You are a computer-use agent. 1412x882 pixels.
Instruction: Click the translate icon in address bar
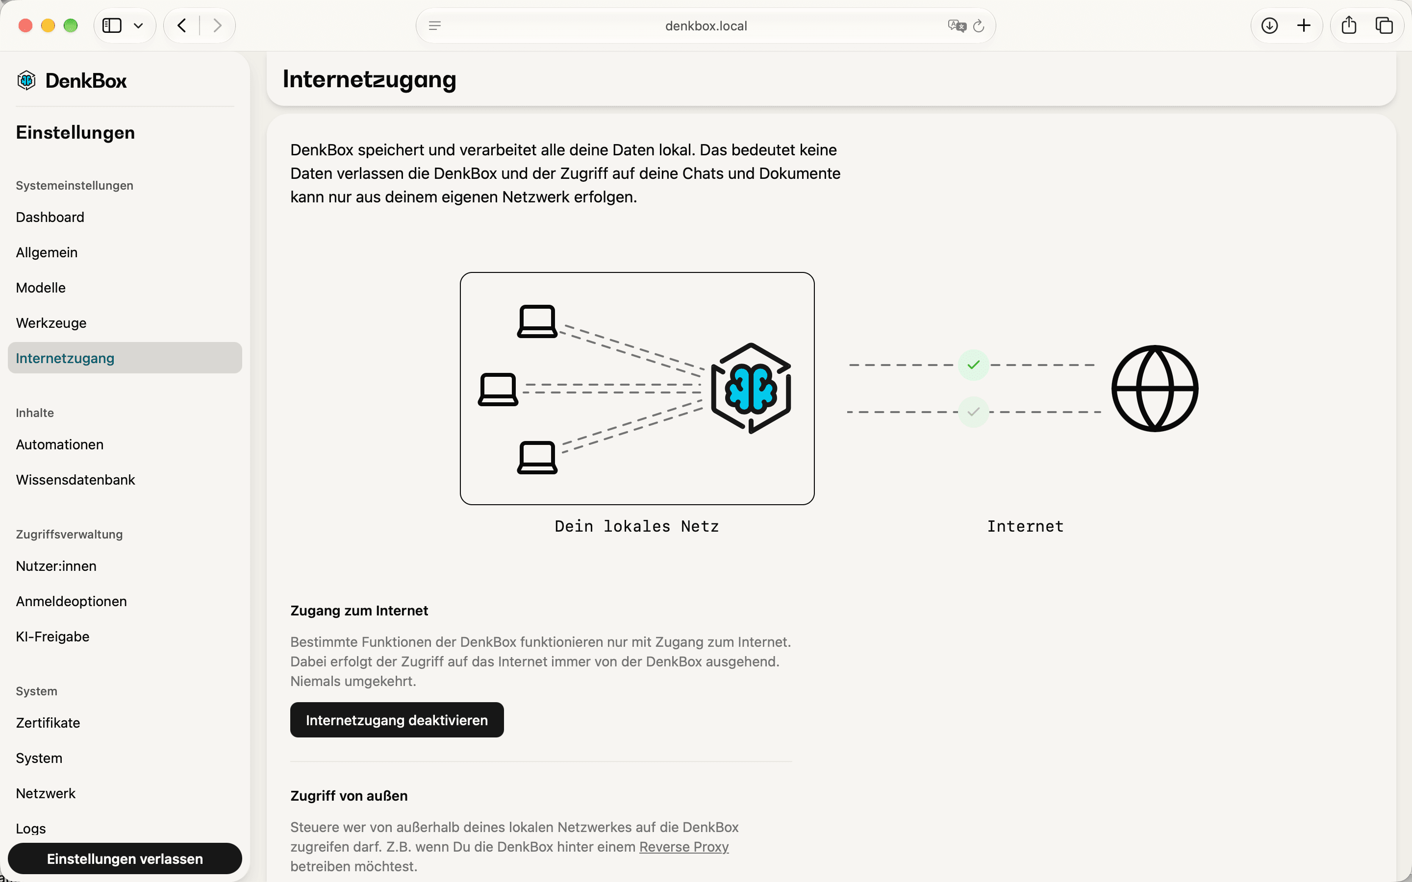[957, 25]
